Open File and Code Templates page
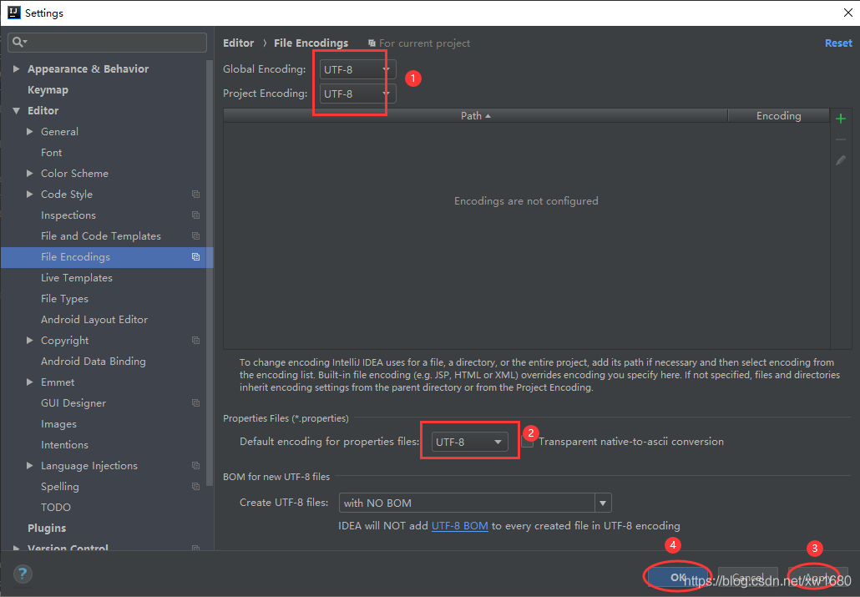The image size is (860, 597). pyautogui.click(x=101, y=236)
